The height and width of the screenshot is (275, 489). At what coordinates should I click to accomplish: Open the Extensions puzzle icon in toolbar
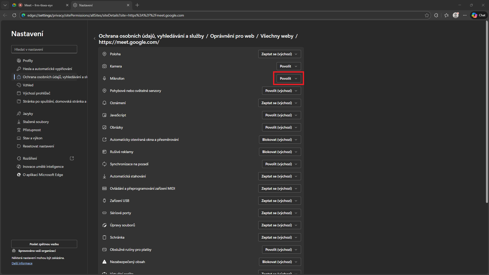click(436, 15)
